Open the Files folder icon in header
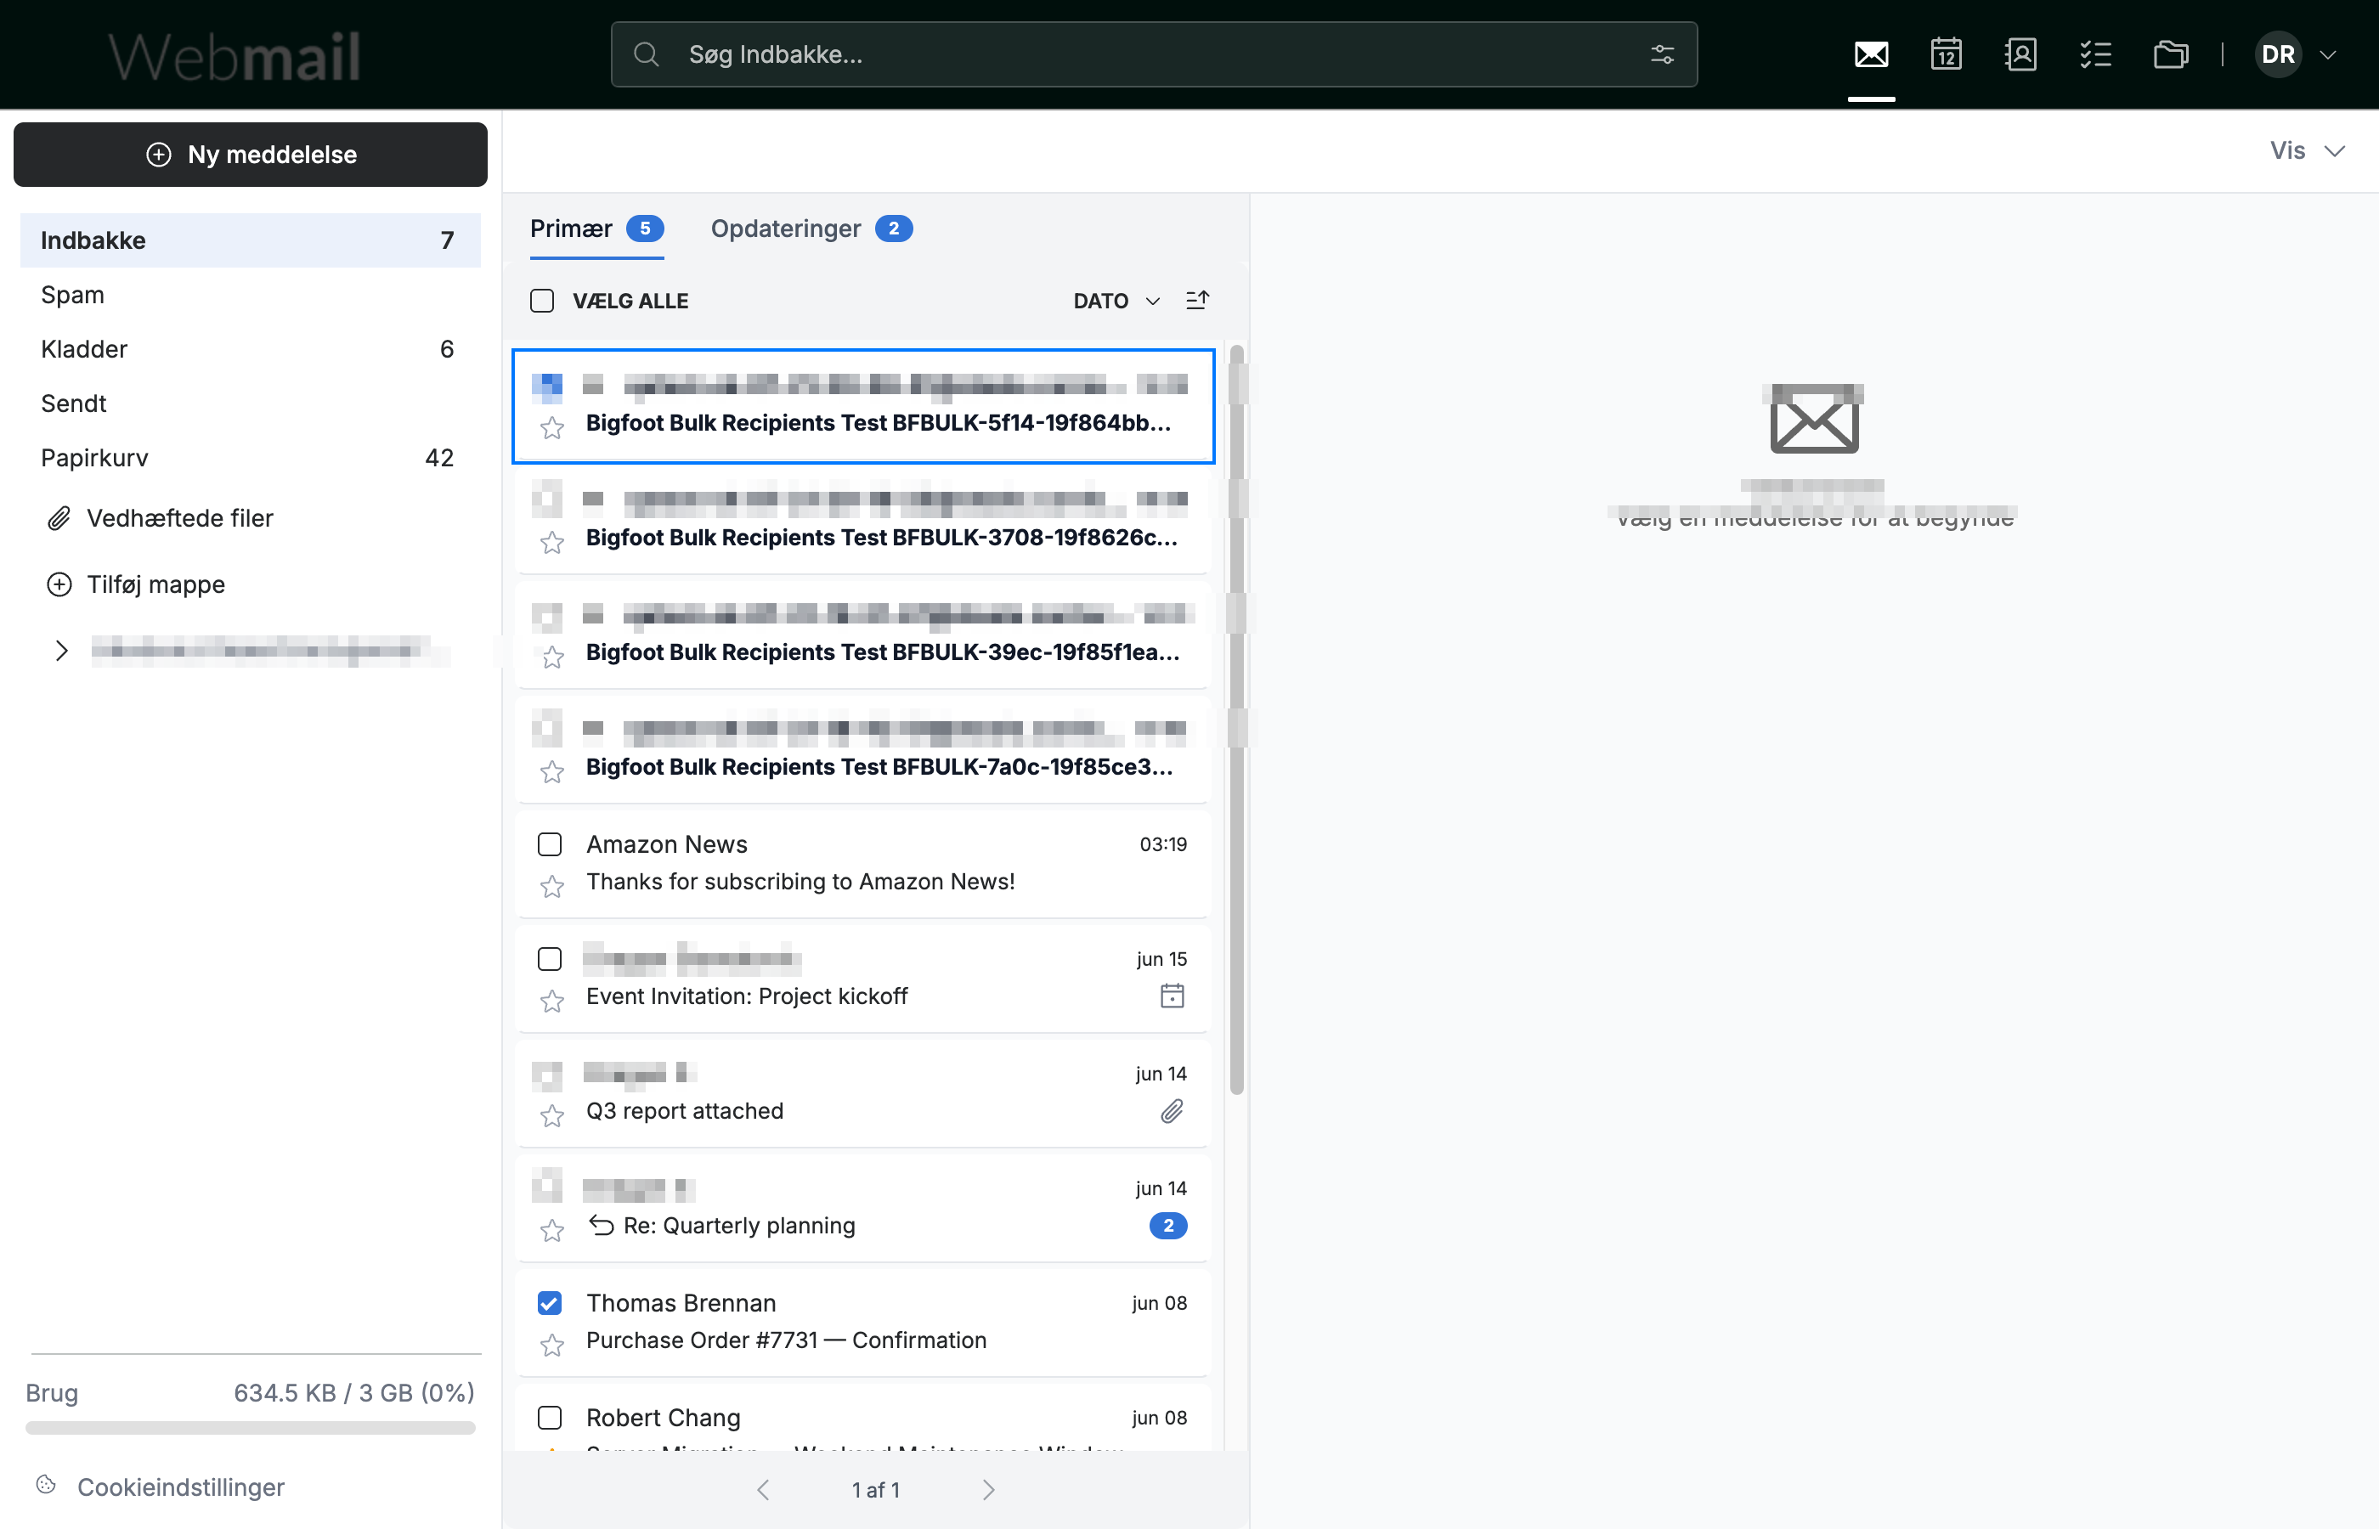Image resolution: width=2379 pixels, height=1529 pixels. point(2171,54)
